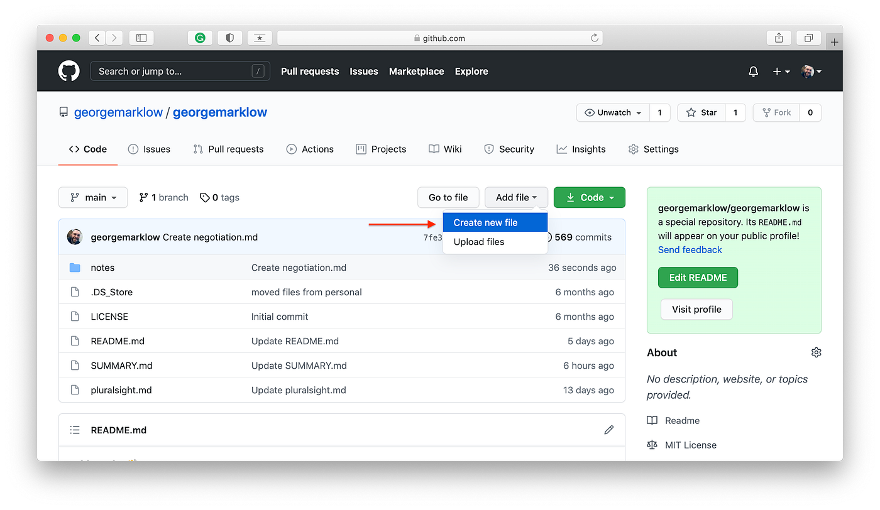The image size is (880, 510).
Task: Click the Edit README green button
Action: [698, 278]
